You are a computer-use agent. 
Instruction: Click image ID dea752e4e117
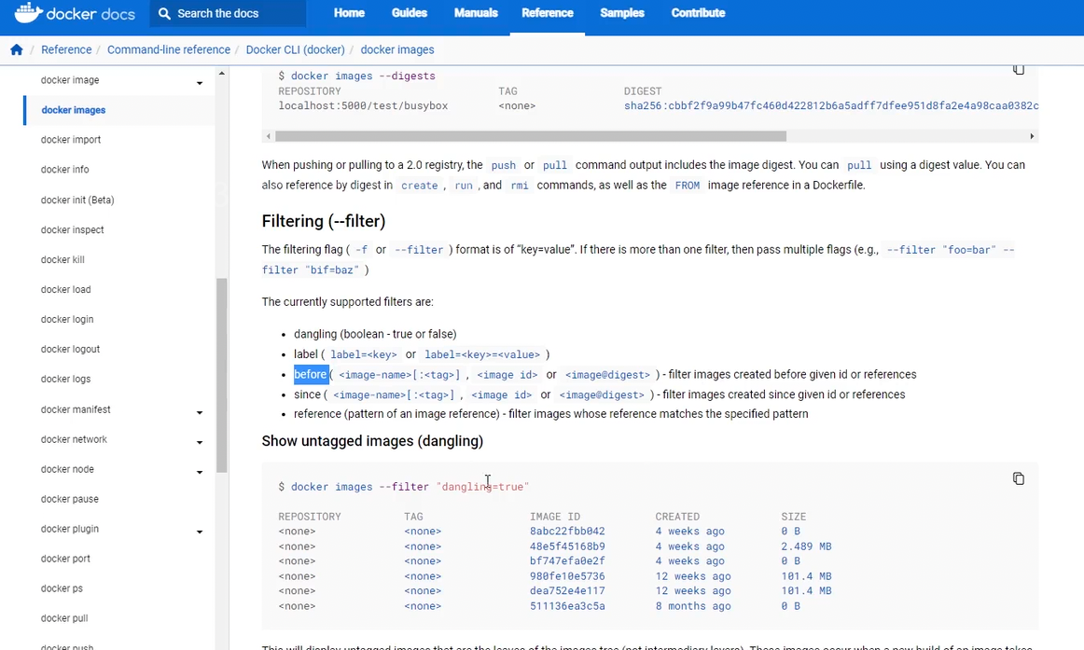click(x=567, y=590)
